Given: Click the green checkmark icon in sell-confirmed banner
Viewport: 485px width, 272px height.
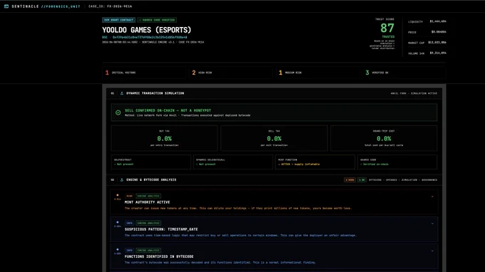Looking at the screenshot, I should click(118, 113).
